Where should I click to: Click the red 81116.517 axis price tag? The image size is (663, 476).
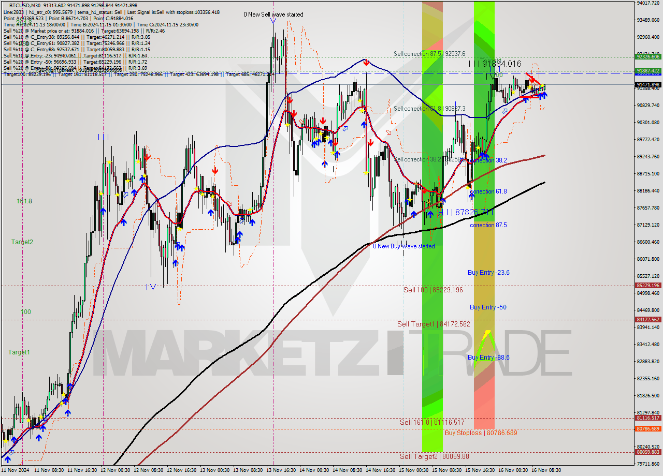click(x=648, y=418)
